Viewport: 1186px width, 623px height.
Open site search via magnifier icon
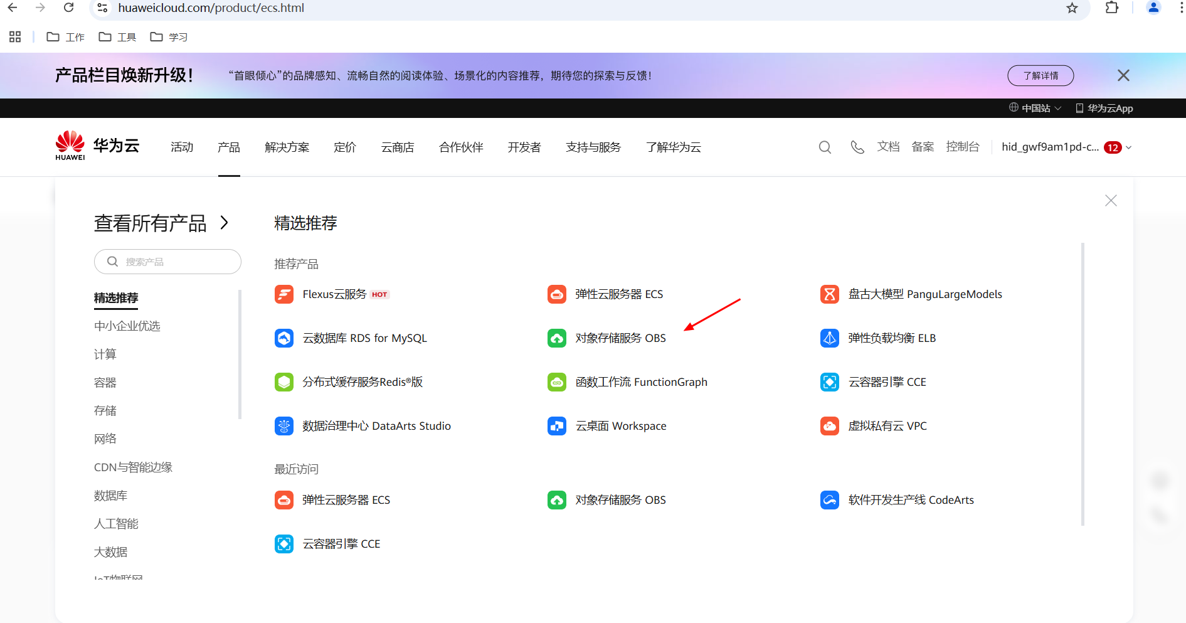pyautogui.click(x=825, y=147)
